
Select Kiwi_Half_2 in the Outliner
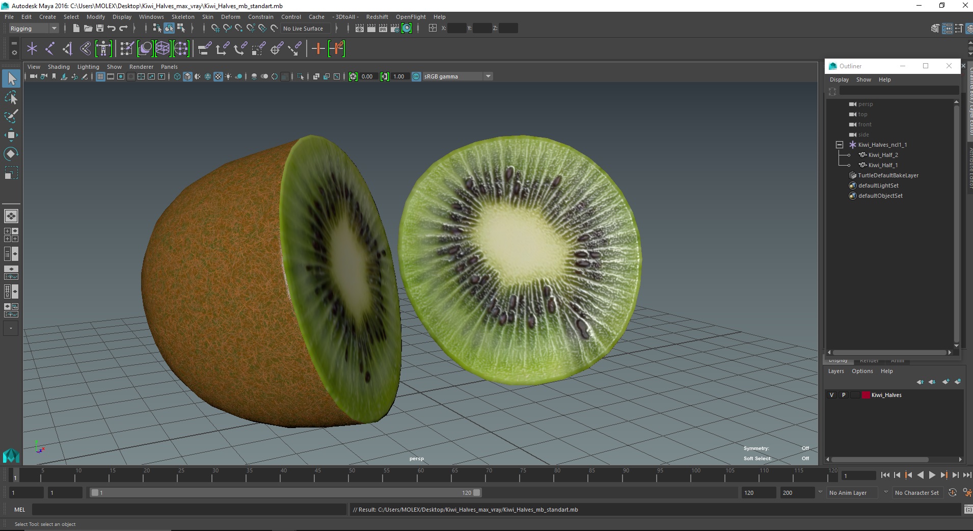883,155
